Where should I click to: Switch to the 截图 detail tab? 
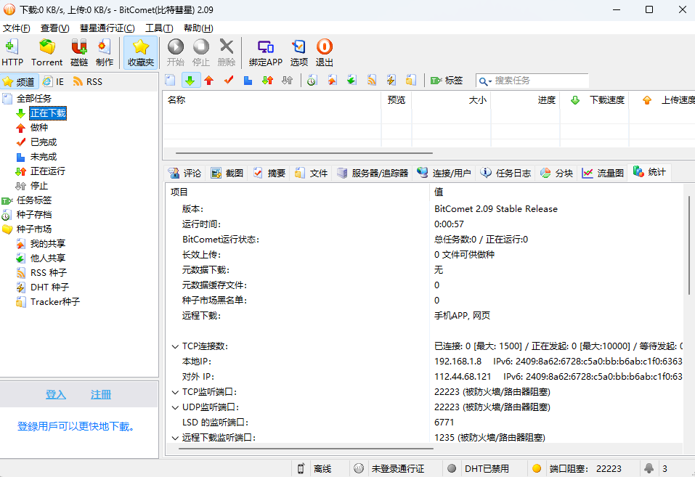[227, 173]
